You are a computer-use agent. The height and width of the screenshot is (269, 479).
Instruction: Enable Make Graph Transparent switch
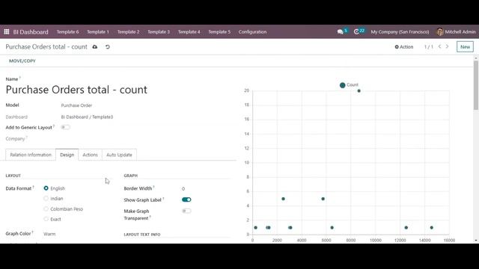[x=186, y=211]
